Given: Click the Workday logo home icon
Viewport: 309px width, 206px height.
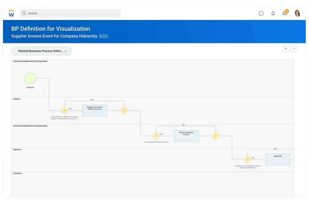Looking at the screenshot, I should [11, 13].
